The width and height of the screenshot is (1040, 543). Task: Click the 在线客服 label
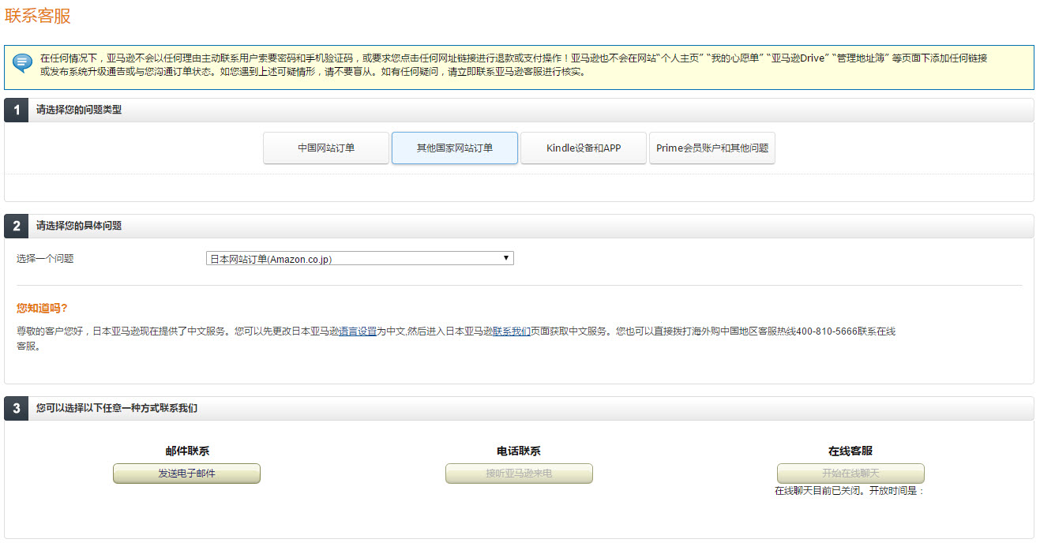(850, 451)
